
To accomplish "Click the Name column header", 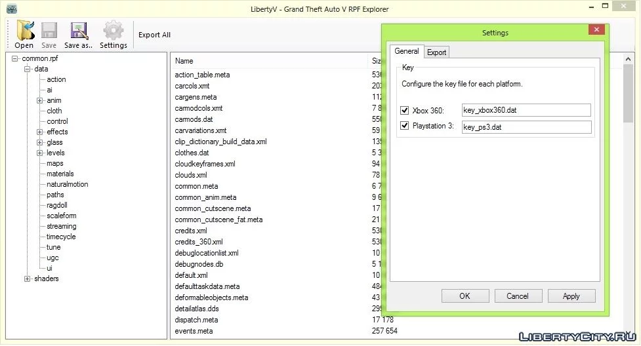I will [x=184, y=61].
